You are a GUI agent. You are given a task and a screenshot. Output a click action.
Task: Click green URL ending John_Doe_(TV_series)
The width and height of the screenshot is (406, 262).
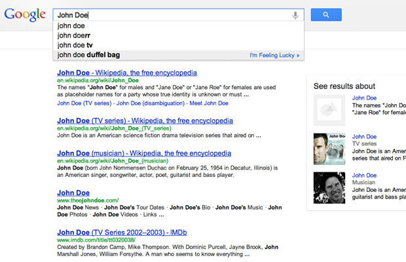[x=114, y=128]
